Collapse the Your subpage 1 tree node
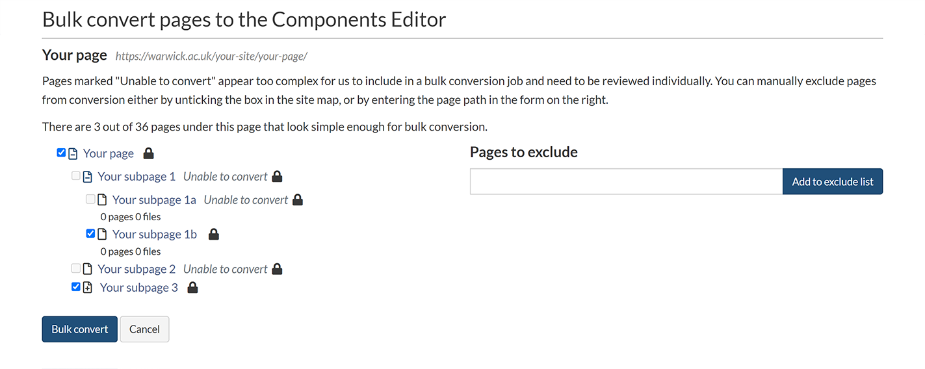This screenshot has width=925, height=369. (87, 177)
